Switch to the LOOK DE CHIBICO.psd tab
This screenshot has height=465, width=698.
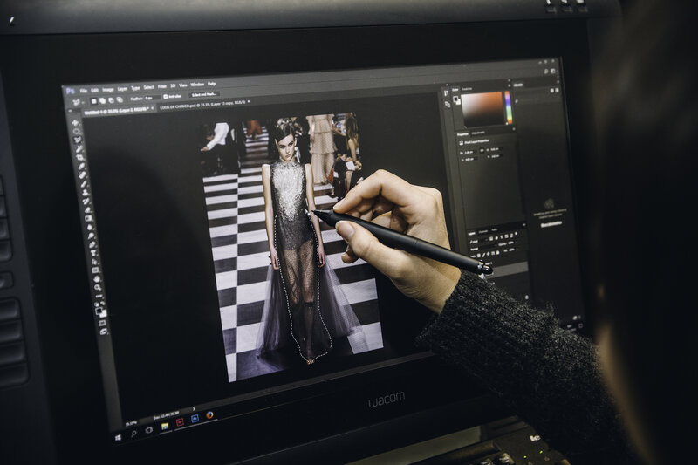(x=202, y=105)
